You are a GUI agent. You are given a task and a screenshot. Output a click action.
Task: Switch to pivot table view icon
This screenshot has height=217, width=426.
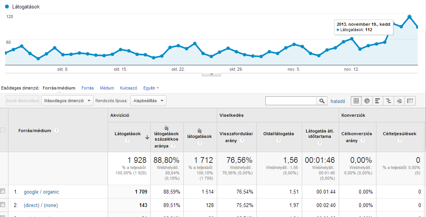pyautogui.click(x=410, y=101)
